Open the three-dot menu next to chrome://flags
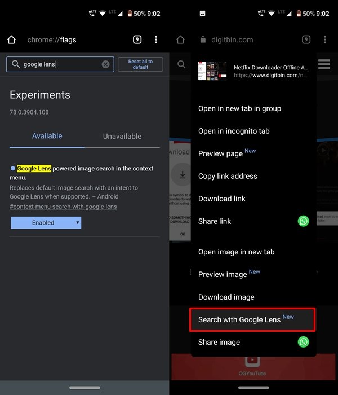Viewport: 338px width, 395px height. tap(156, 39)
